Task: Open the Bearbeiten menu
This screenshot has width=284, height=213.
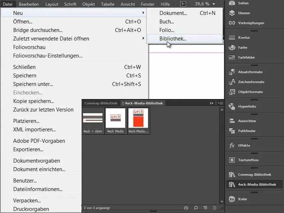Action: point(29,4)
